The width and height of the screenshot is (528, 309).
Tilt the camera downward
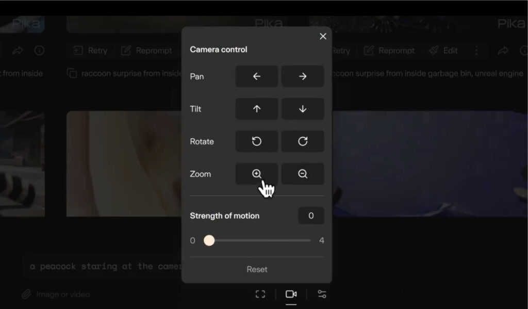point(303,109)
